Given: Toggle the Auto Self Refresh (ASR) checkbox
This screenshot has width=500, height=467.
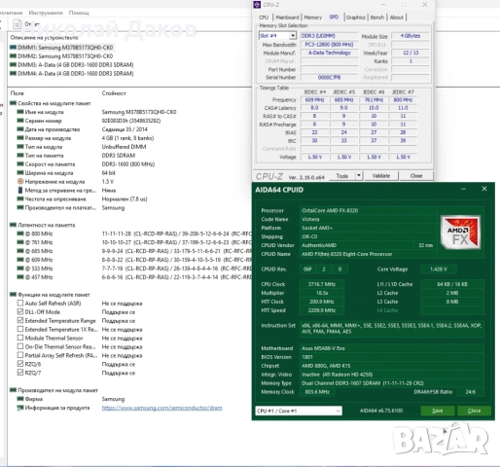Looking at the screenshot, I should 20,303.
